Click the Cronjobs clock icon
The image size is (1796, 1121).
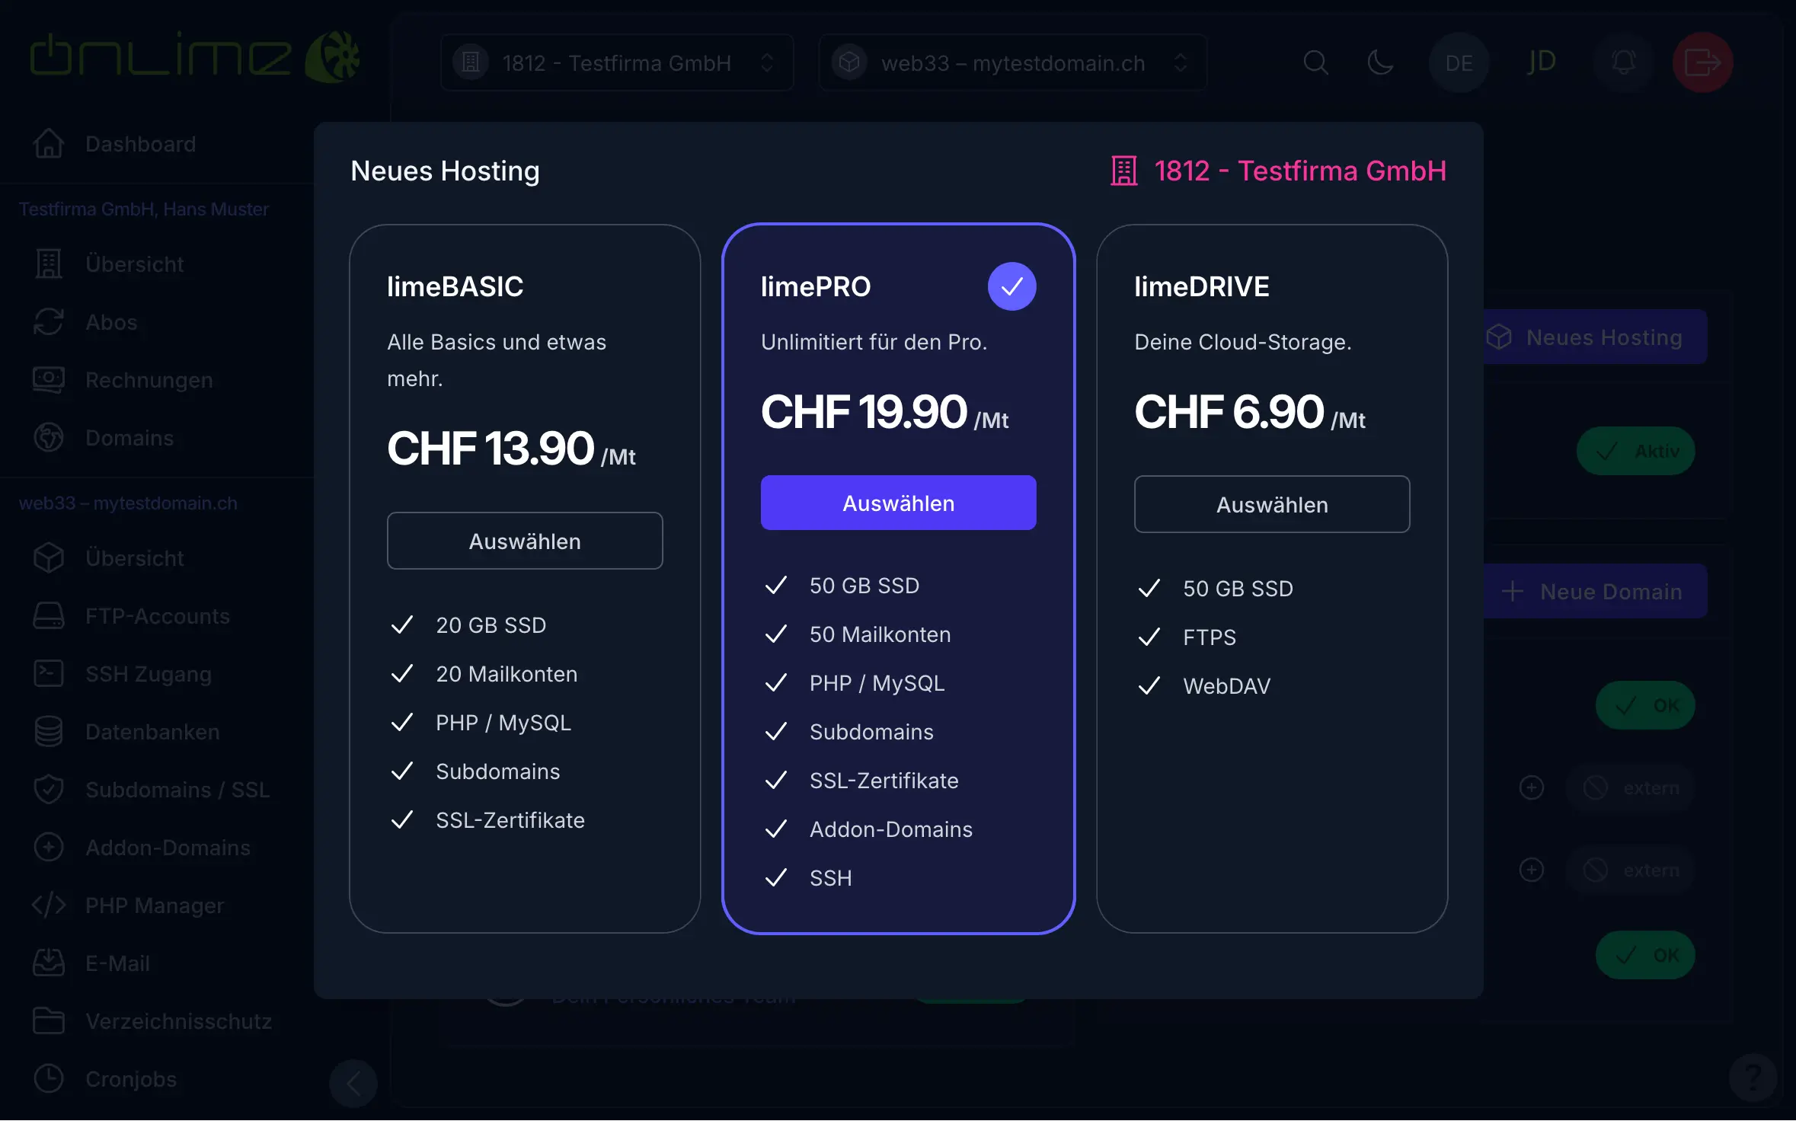tap(49, 1079)
